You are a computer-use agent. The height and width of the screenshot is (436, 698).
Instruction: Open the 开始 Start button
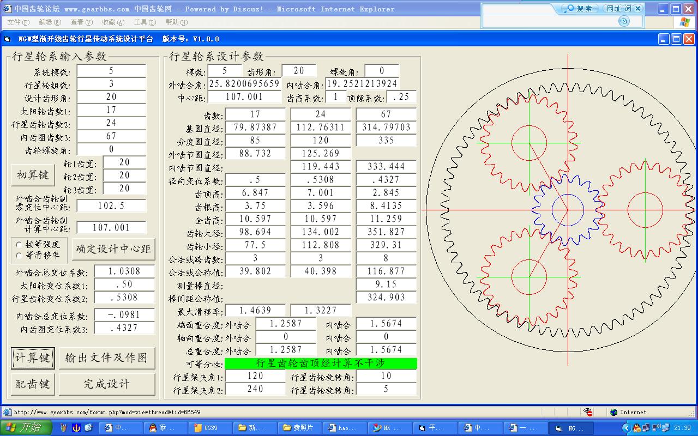pos(26,428)
